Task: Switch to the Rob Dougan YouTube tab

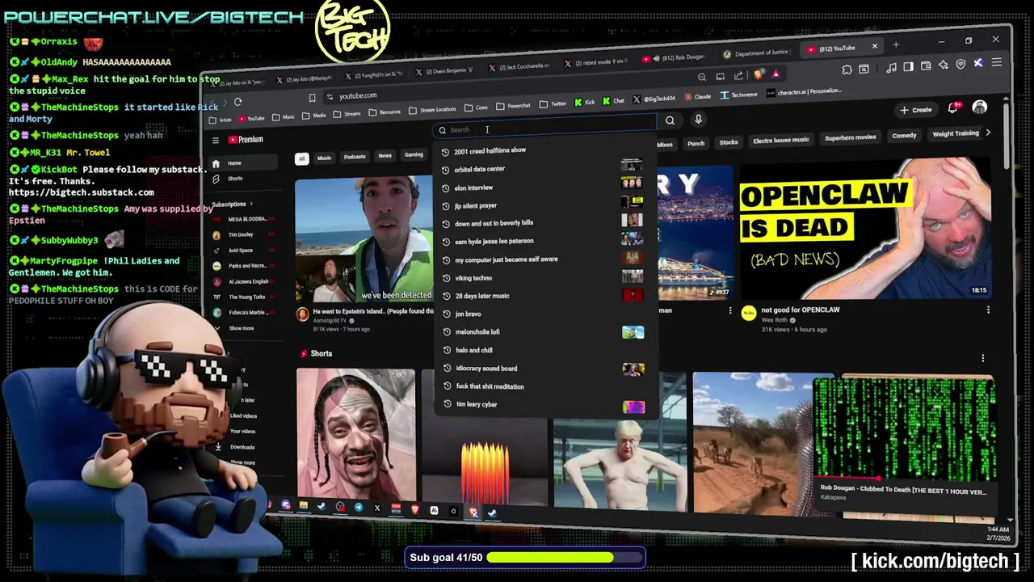Action: [x=676, y=58]
